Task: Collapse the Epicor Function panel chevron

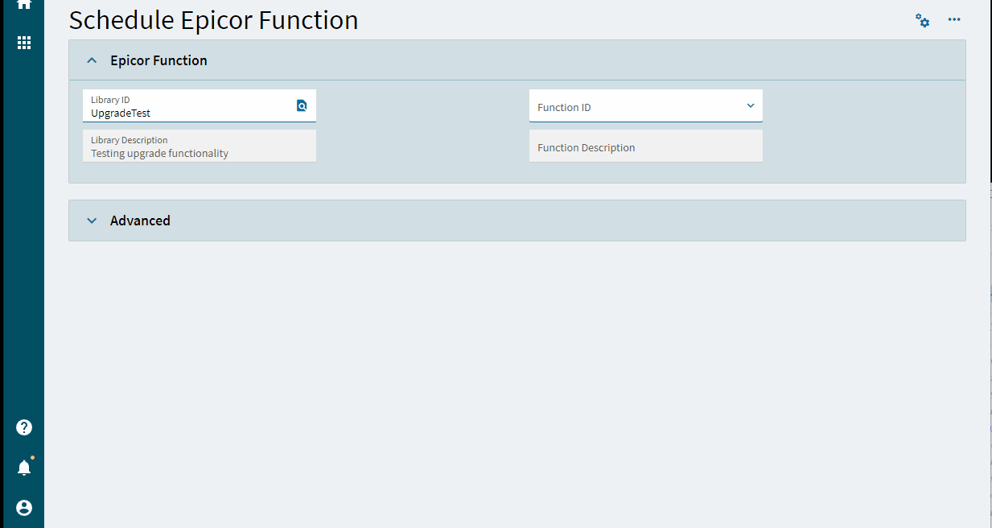Action: point(92,60)
